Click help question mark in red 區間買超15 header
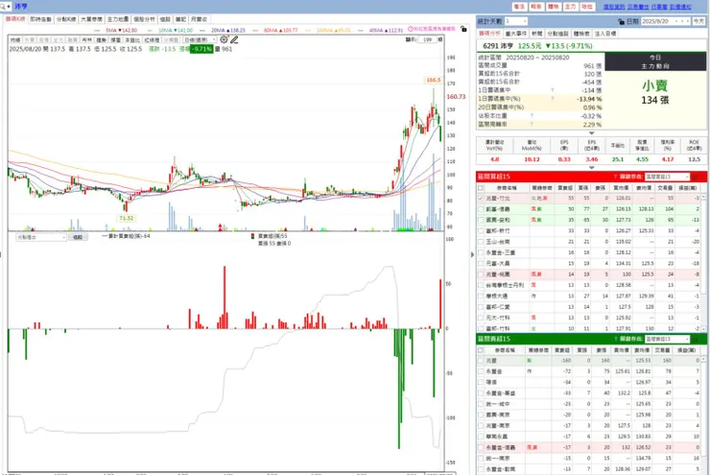710x475 pixels. click(615, 177)
